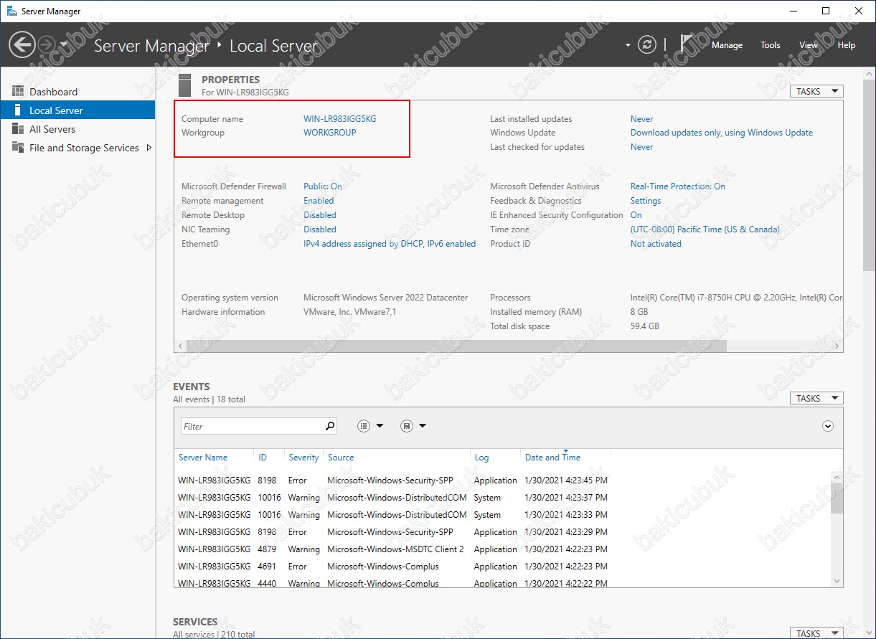Viewport: 876px width, 639px height.
Task: Open the Events TASKS dropdown
Action: pos(816,398)
